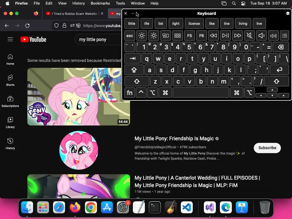Select the 'little' word suggestion
The image size is (292, 219).
(x=131, y=23)
